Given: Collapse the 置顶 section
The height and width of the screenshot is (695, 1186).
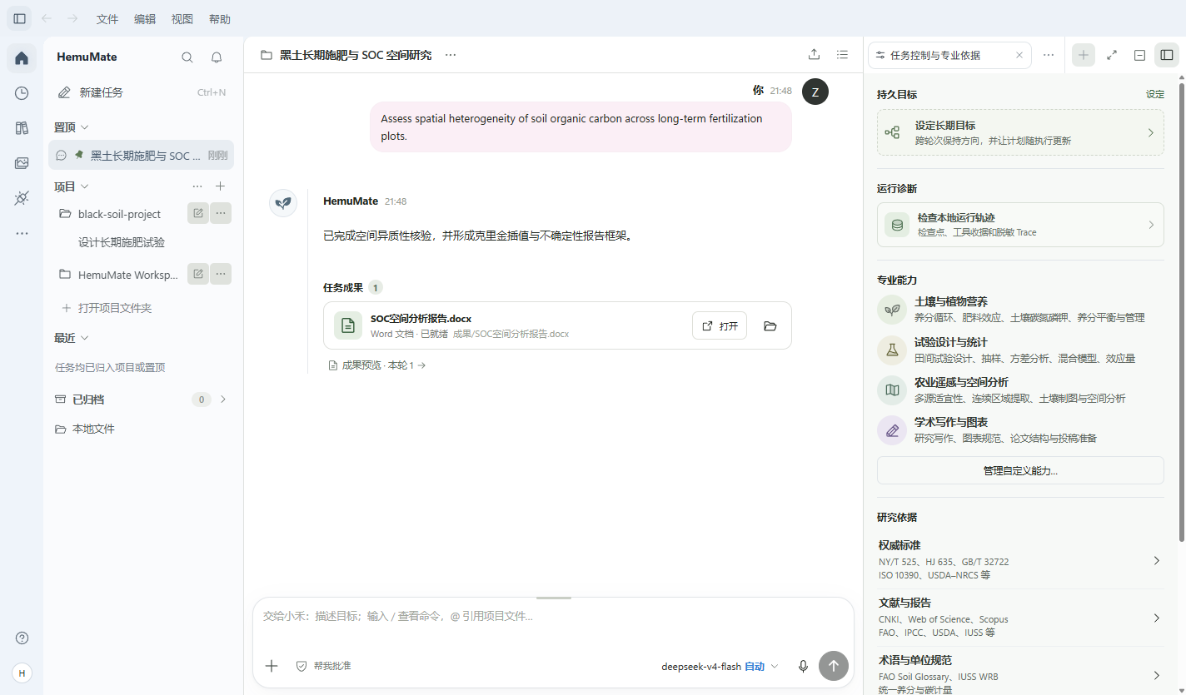Looking at the screenshot, I should point(72,127).
